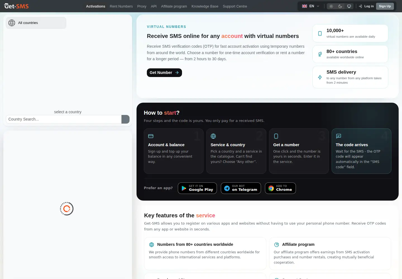
Task: Open the Affiliate program menu item
Action: click(x=174, y=6)
